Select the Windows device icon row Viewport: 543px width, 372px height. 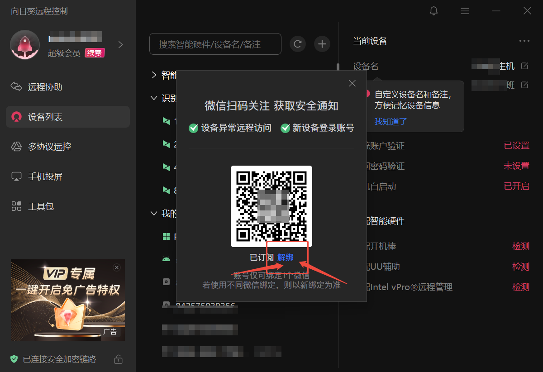point(166,237)
